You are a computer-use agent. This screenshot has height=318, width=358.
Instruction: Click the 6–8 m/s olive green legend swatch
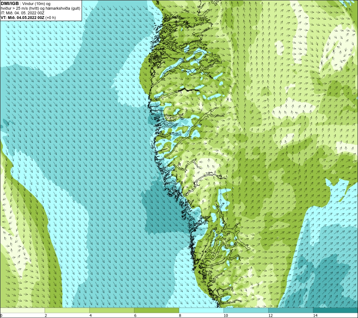click(157, 310)
